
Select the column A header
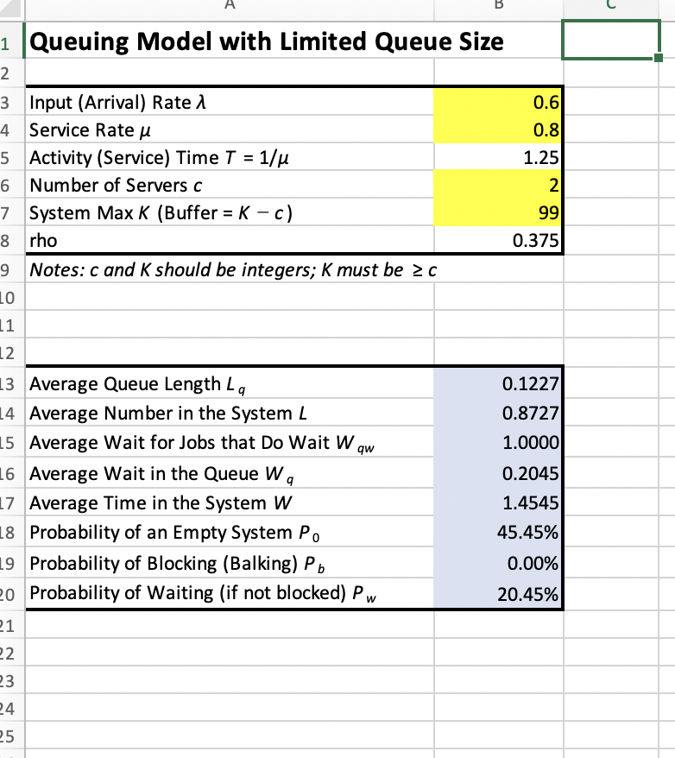[229, 7]
